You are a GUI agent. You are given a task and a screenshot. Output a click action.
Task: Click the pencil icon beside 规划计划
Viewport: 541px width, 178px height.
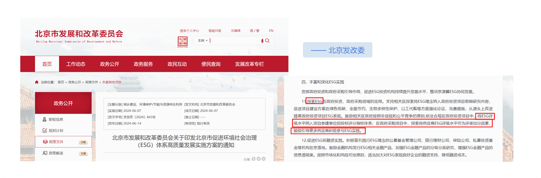[x=45, y=130]
